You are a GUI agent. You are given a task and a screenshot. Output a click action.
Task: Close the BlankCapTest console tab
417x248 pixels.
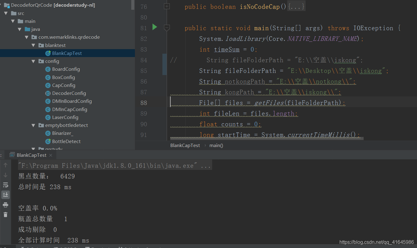coord(50,155)
